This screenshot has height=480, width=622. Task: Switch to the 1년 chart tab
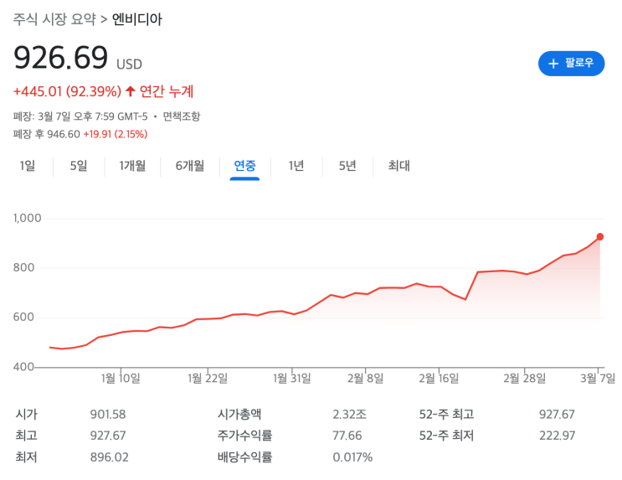296,166
